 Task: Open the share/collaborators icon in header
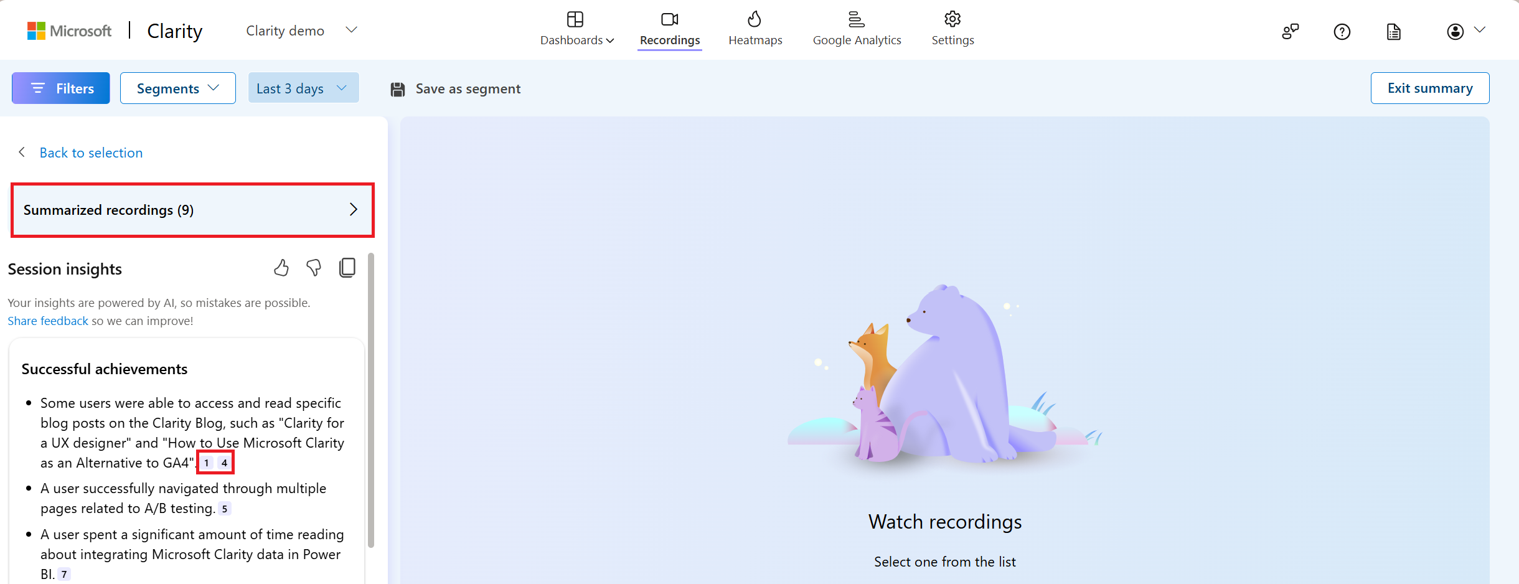[x=1291, y=31]
